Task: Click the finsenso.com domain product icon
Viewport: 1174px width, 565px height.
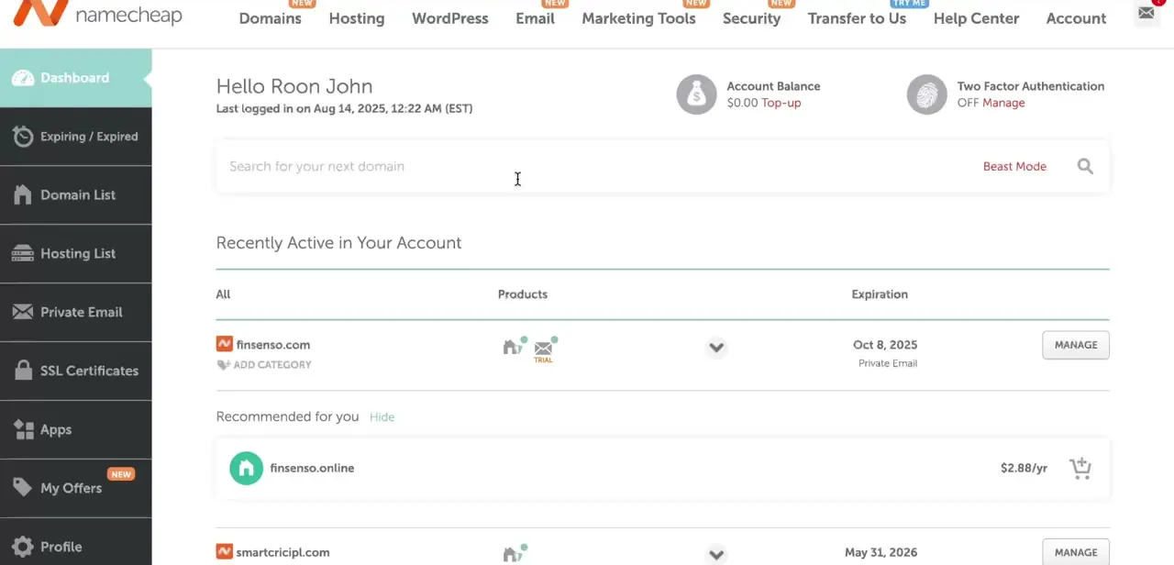Action: pos(514,346)
